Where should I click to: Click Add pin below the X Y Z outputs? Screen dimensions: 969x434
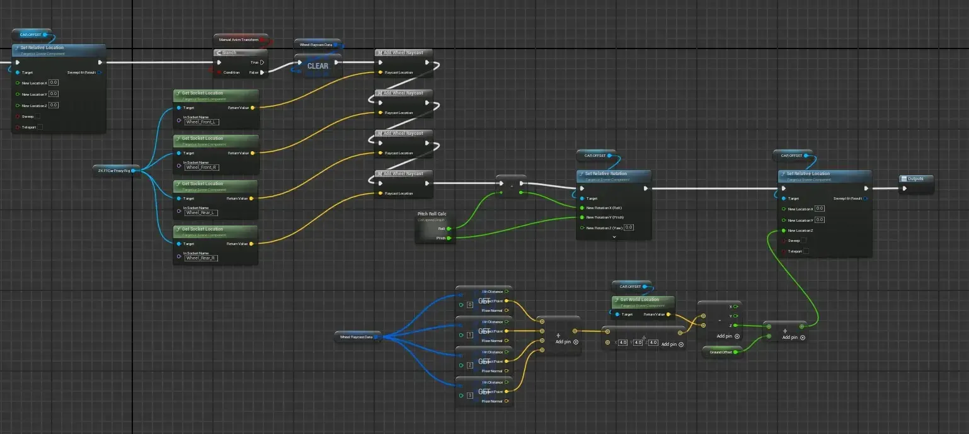[728, 336]
